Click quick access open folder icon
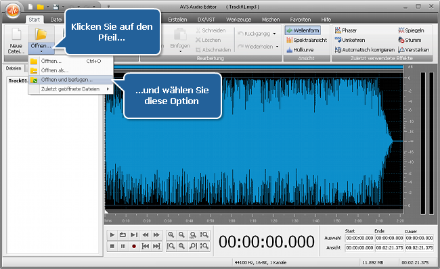 coord(41,7)
